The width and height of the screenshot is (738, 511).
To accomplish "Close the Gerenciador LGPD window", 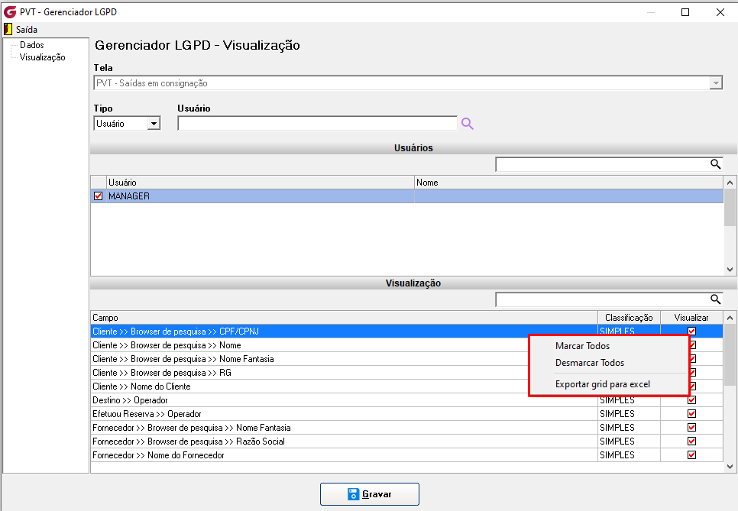I will tap(720, 12).
